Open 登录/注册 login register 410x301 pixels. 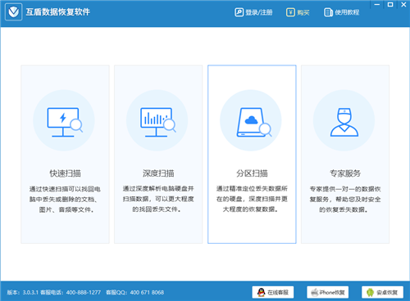point(253,12)
